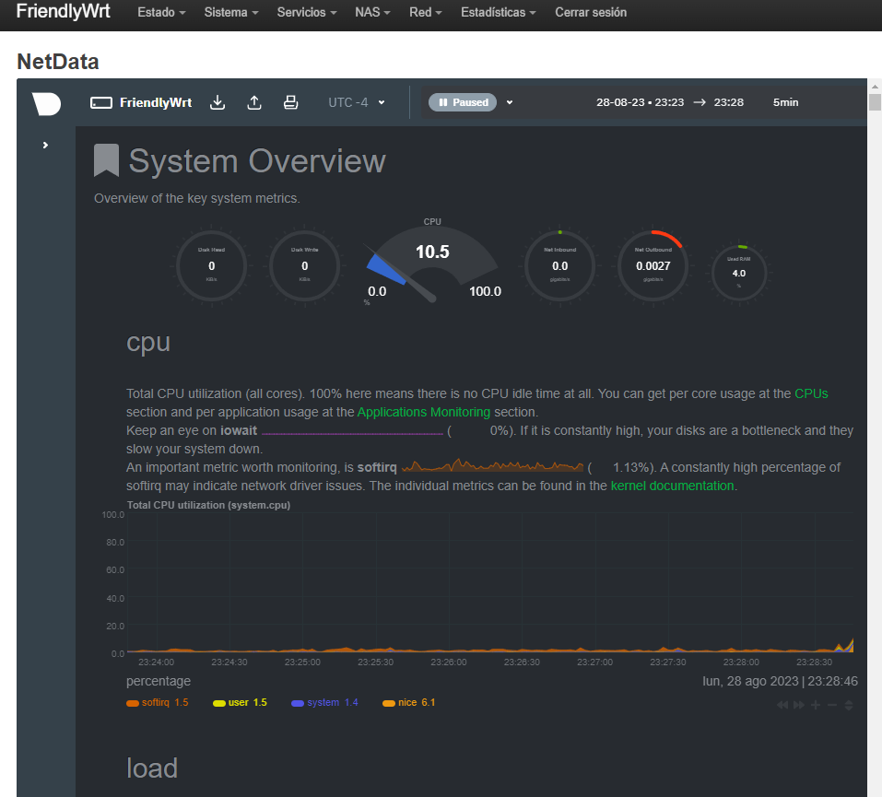This screenshot has height=797, width=882.
Task: Fast-forward the CPU chart timeline
Action: coord(799,705)
